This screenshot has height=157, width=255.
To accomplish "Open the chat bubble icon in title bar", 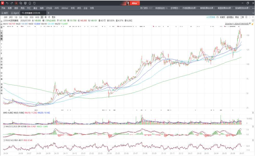I will (x=21, y=3).
